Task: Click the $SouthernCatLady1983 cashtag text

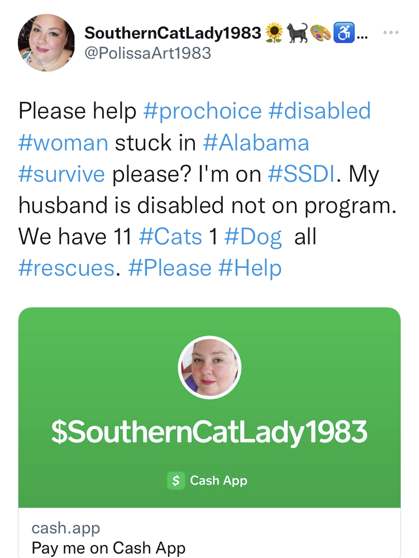Action: (209, 432)
